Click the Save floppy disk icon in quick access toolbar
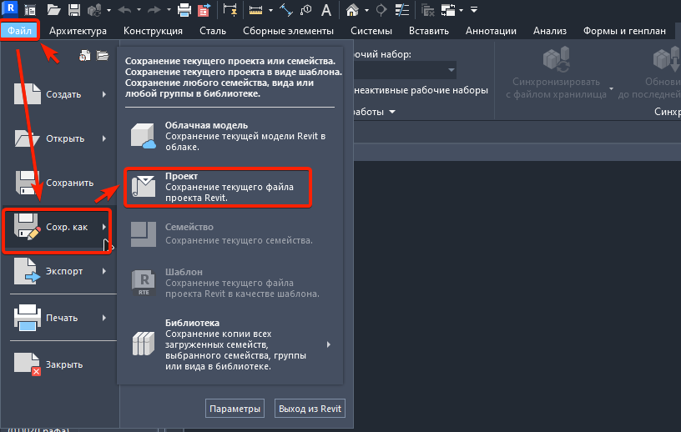The image size is (681, 432). tap(74, 9)
